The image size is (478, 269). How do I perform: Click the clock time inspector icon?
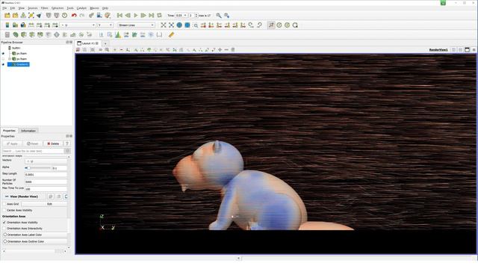[x=65, y=15]
